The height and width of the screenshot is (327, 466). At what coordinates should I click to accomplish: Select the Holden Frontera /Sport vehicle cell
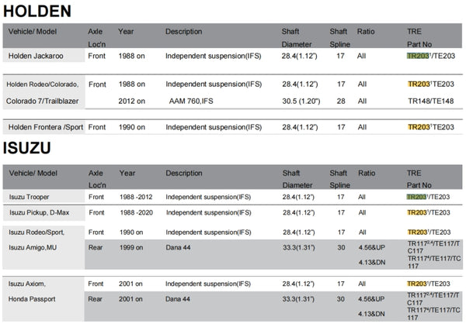pos(45,126)
